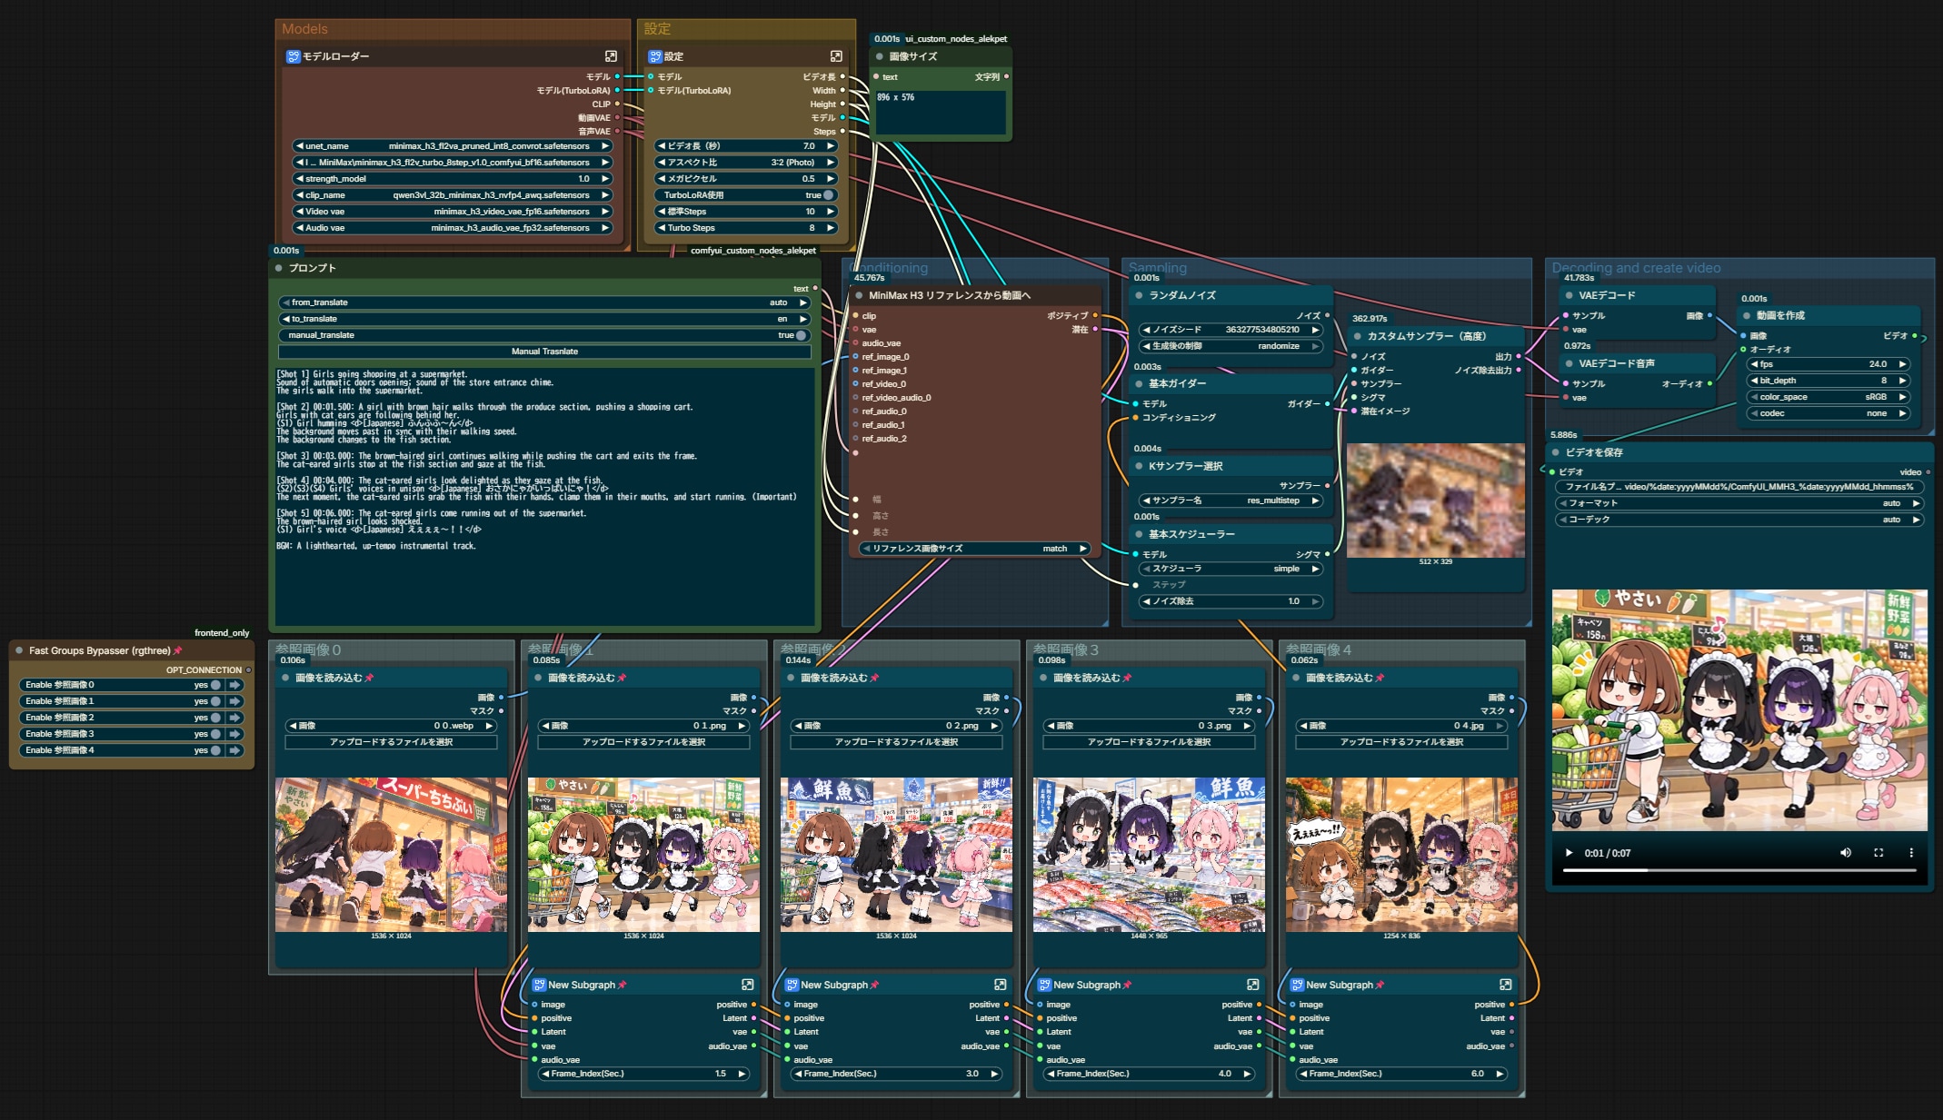The width and height of the screenshot is (1943, 1120).
Task: Open clip_name model selector
Action: pyautogui.click(x=452, y=195)
